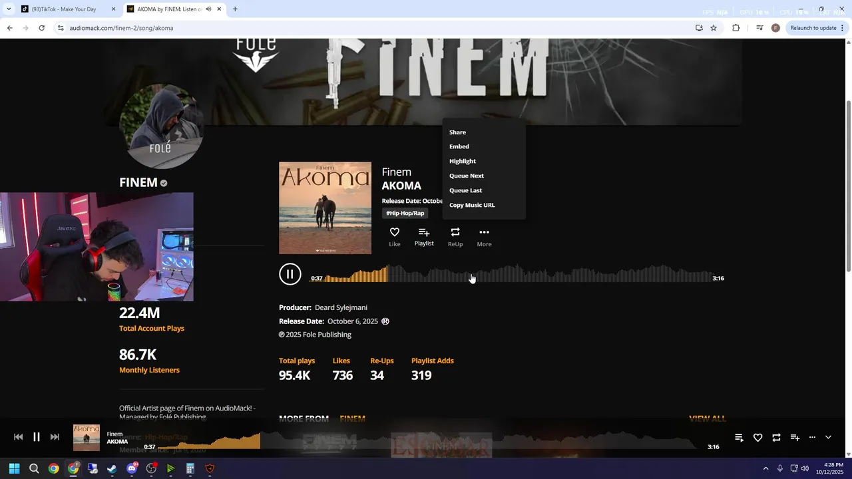852x479 pixels.
Task: Add AKOMA to a playlist
Action: (x=424, y=236)
